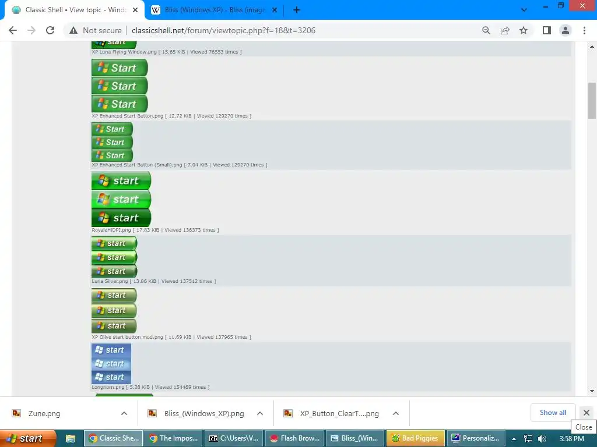Open the browser side panel

click(547, 30)
